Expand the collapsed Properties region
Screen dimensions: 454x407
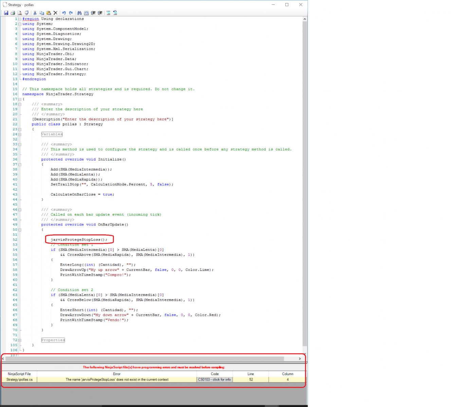click(20, 340)
